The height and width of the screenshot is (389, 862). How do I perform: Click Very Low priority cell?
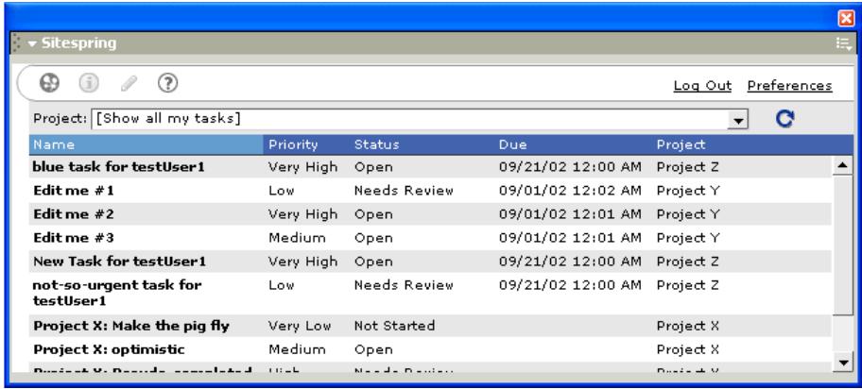(300, 326)
